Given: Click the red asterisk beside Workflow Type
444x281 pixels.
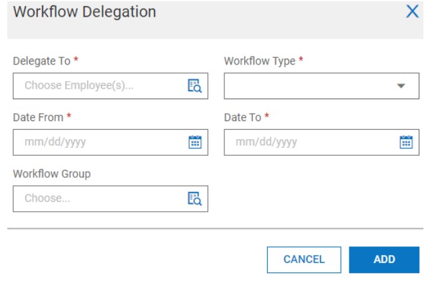Looking at the screenshot, I should click(301, 60).
